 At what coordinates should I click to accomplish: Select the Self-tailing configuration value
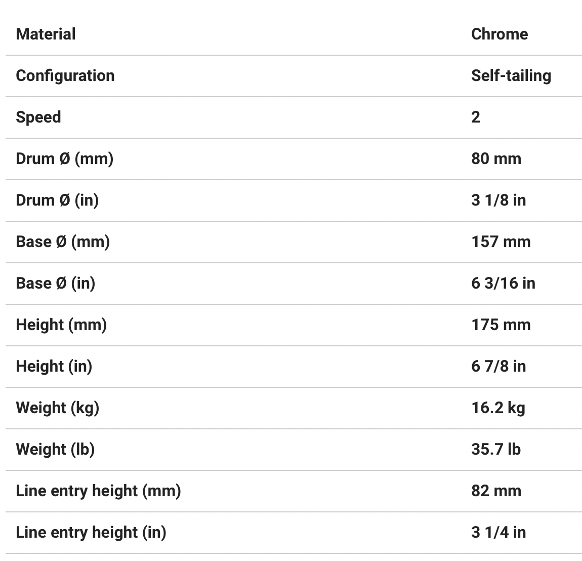tap(511, 75)
